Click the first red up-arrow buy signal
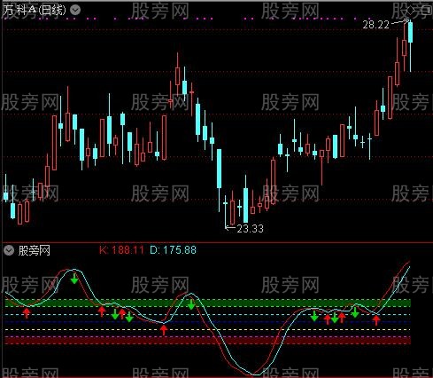 tap(27, 312)
